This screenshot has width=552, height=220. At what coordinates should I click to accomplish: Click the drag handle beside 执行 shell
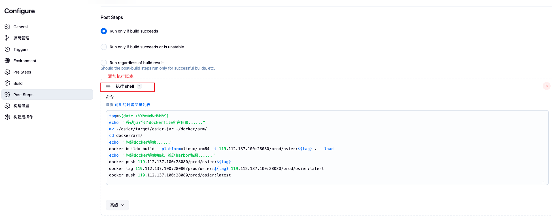click(108, 86)
